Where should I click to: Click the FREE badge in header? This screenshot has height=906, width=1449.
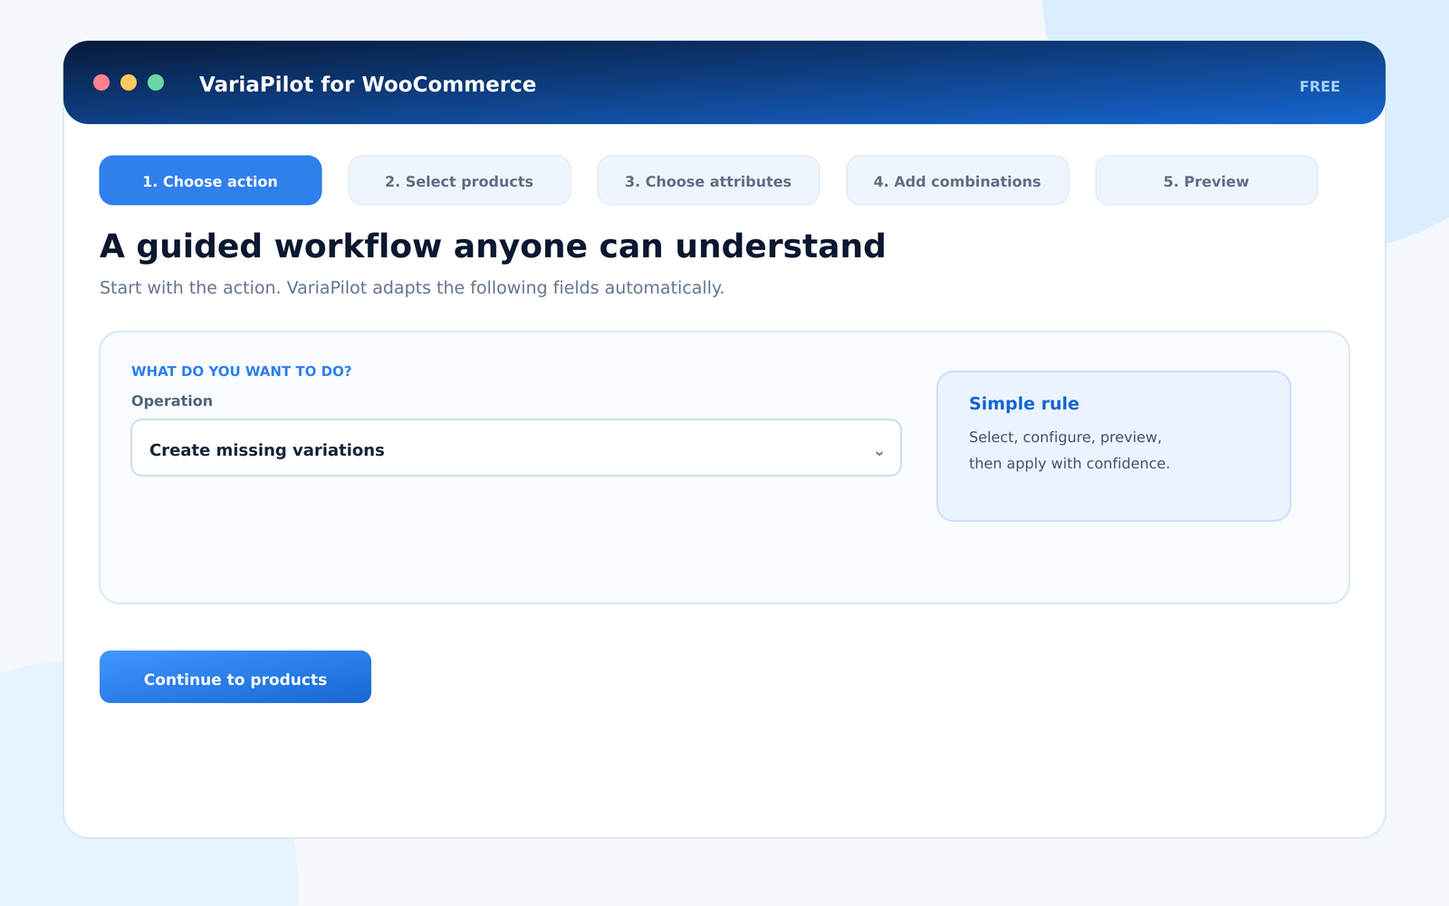point(1319,86)
